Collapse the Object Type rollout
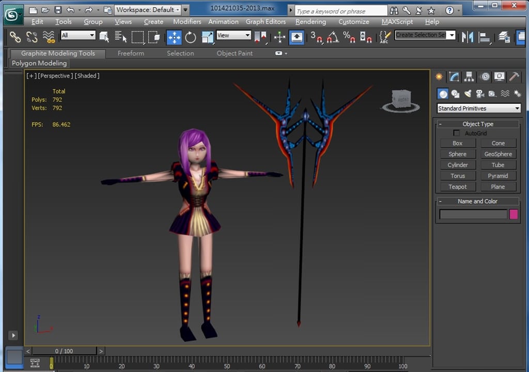Screen dimensions: 529x372 click(478, 124)
